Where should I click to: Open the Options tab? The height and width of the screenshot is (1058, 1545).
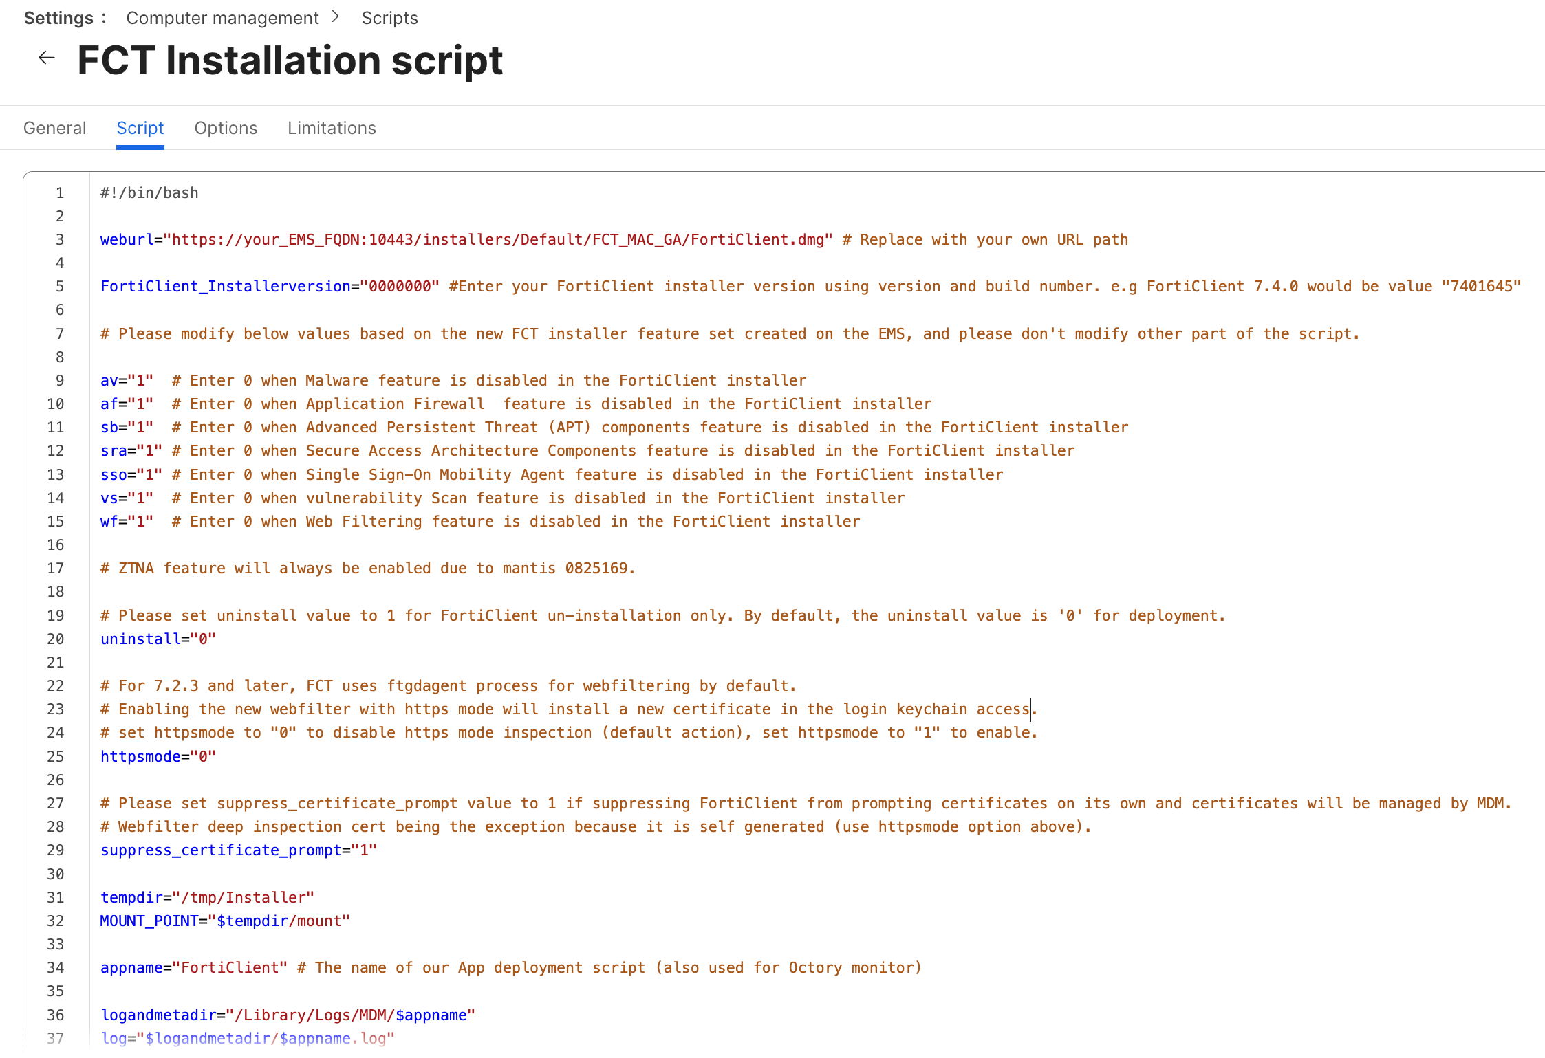(226, 128)
